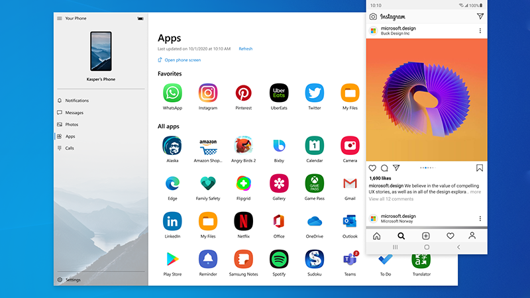The image size is (530, 298).
Task: Create new Instagram post plus tab
Action: (x=426, y=236)
